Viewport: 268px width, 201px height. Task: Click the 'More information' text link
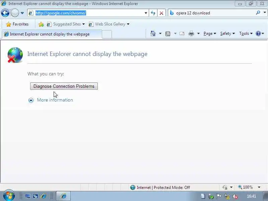click(55, 100)
